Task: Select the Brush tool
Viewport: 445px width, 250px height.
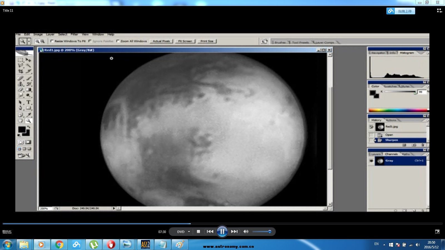Action: (x=28, y=78)
